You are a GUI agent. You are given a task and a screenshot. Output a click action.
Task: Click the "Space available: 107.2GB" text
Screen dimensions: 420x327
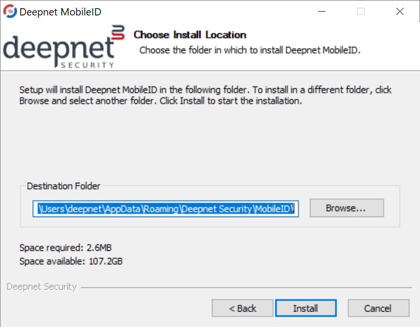coord(71,261)
